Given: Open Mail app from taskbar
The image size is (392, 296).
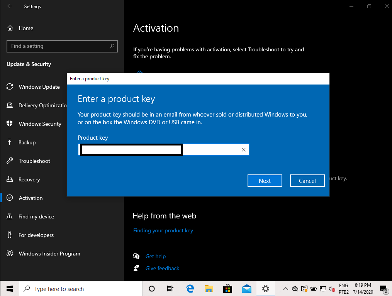Looking at the screenshot, I should pos(246,289).
